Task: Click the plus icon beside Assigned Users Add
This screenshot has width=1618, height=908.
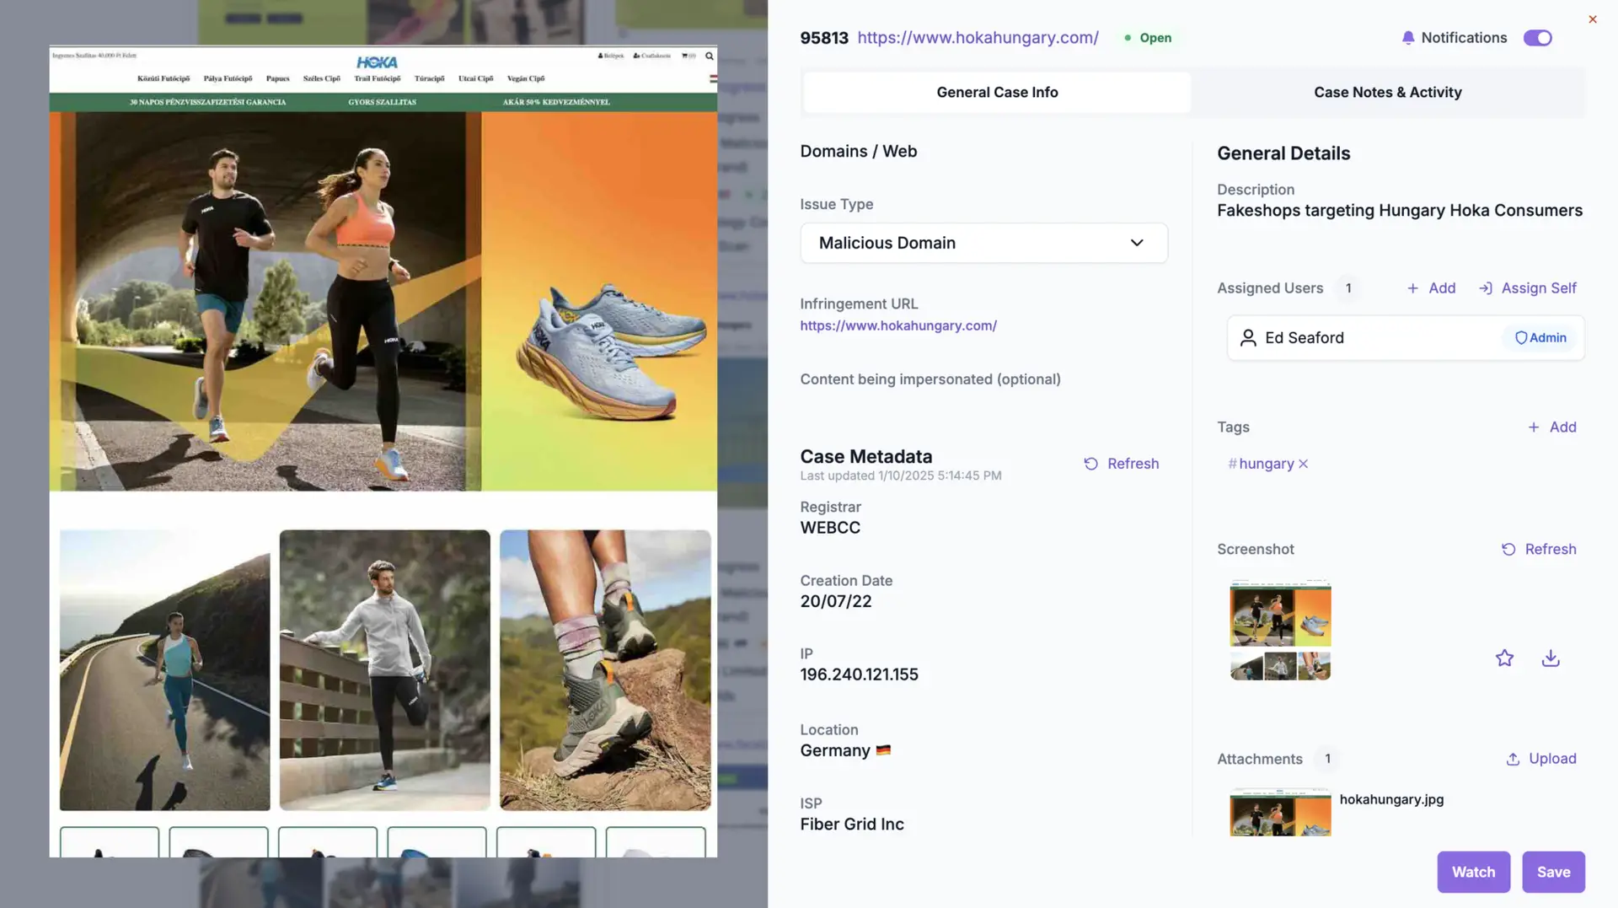Action: (x=1412, y=288)
